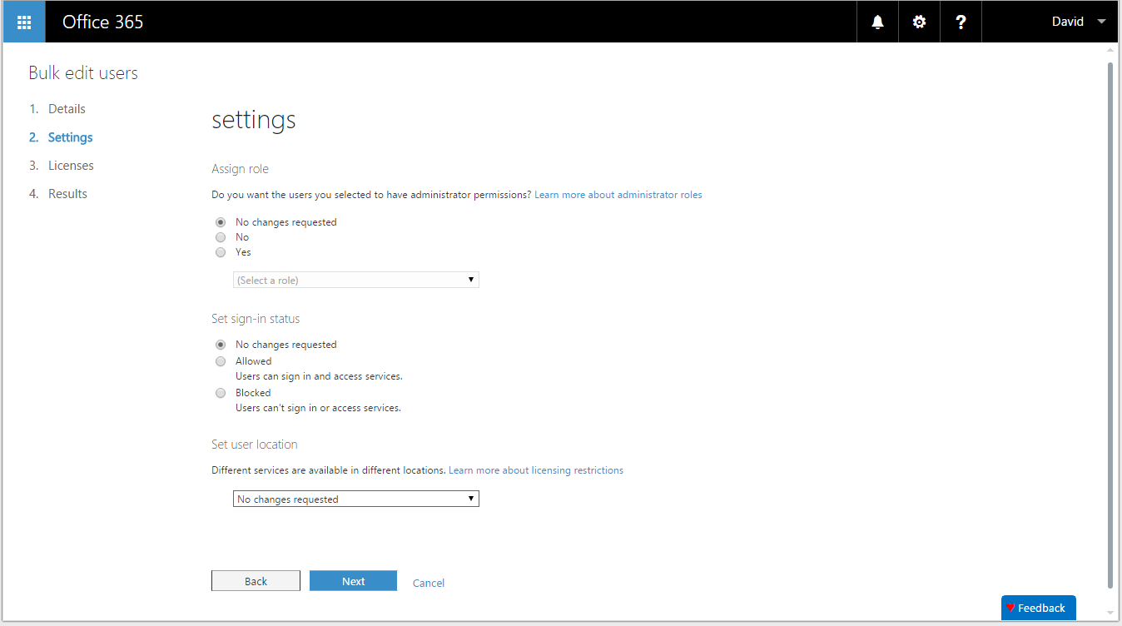1122x626 pixels.
Task: Open the settings gear menu
Action: click(x=919, y=22)
